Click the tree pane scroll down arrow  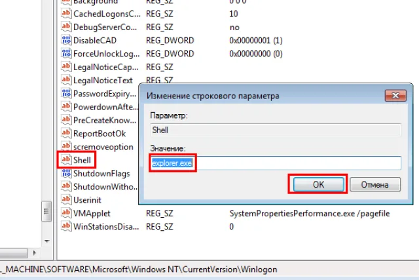[x=46, y=241]
